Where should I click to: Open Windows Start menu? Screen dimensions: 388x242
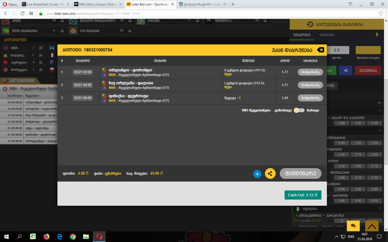point(6,237)
